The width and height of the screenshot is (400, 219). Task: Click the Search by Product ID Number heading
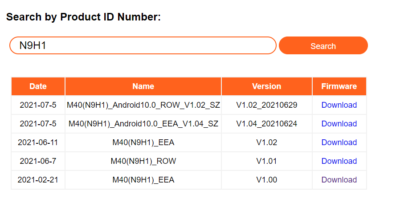pos(83,17)
